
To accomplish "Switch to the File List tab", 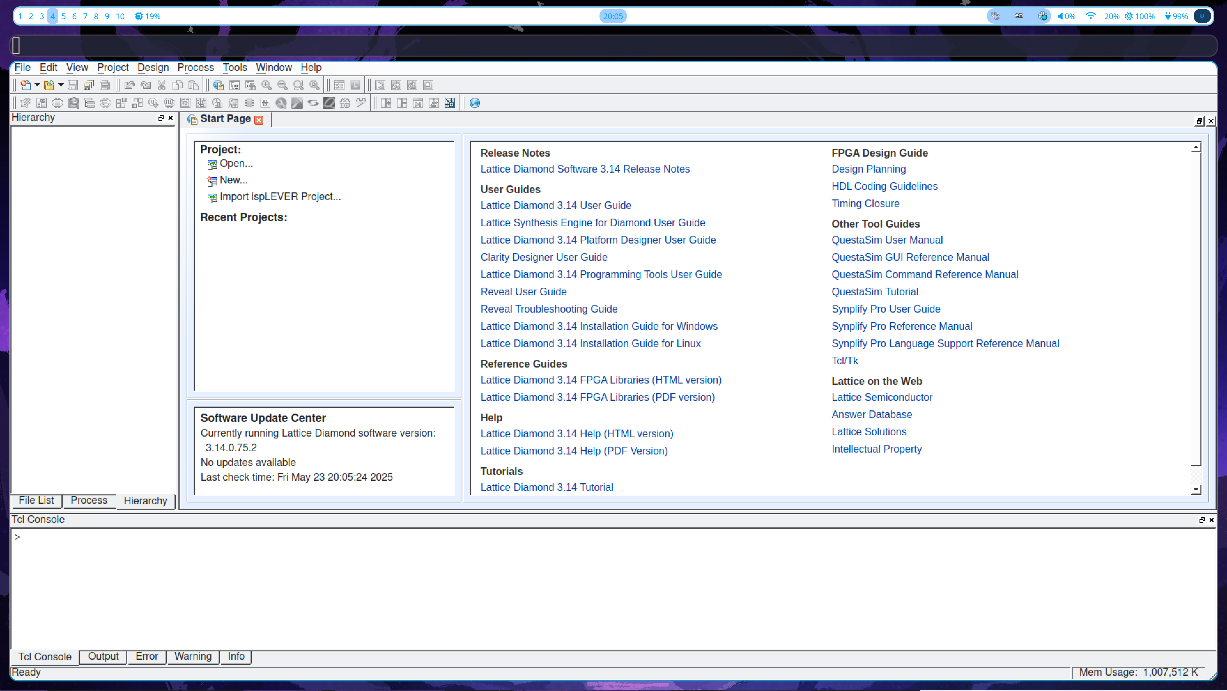I will [x=36, y=501].
